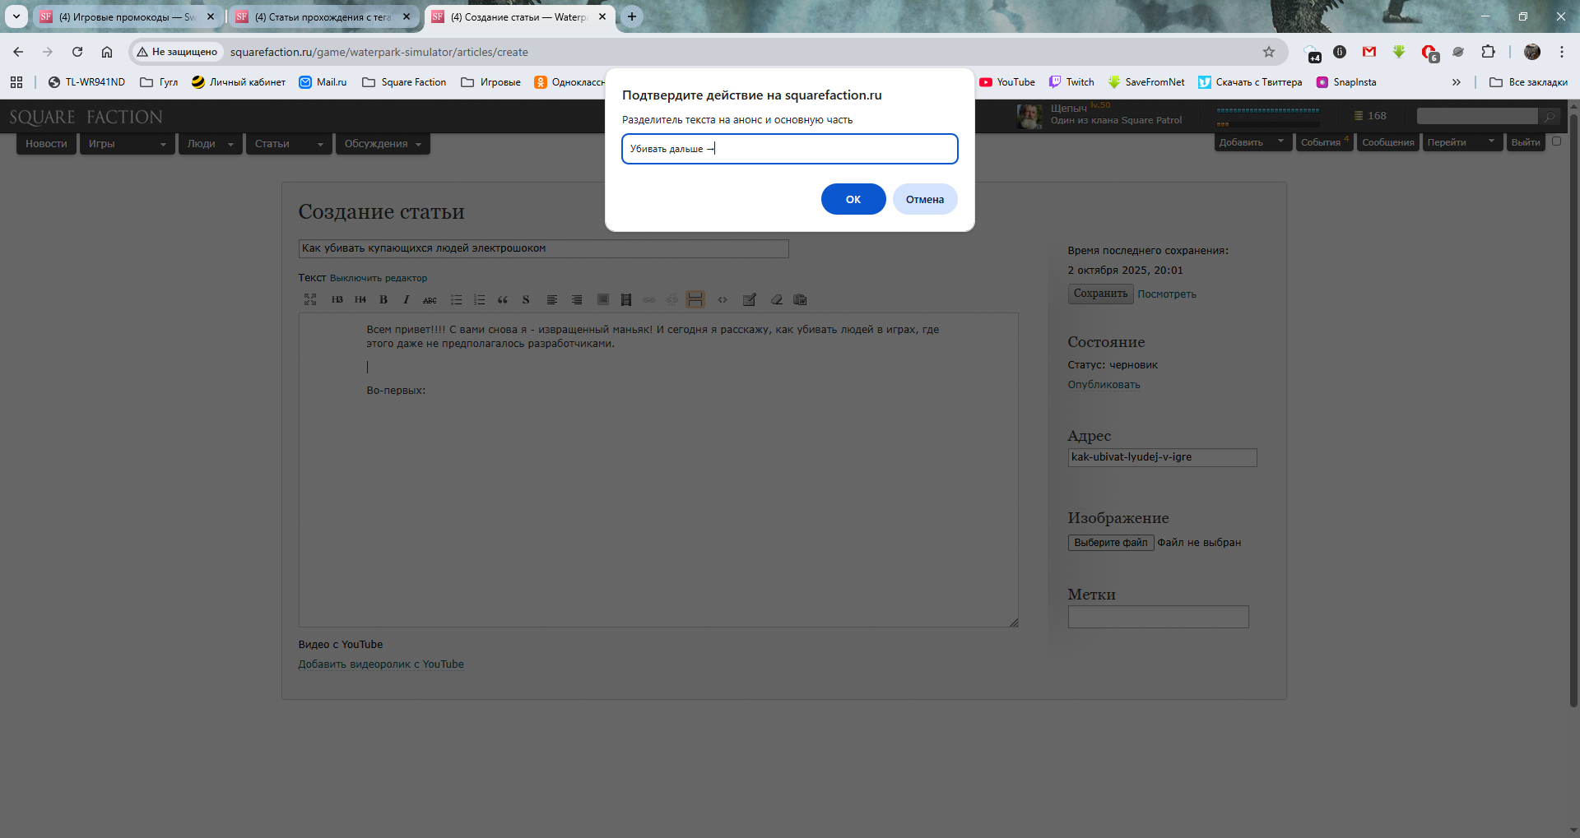Click the page's vertical scrollbar
1580x838 pixels.
[1573, 411]
